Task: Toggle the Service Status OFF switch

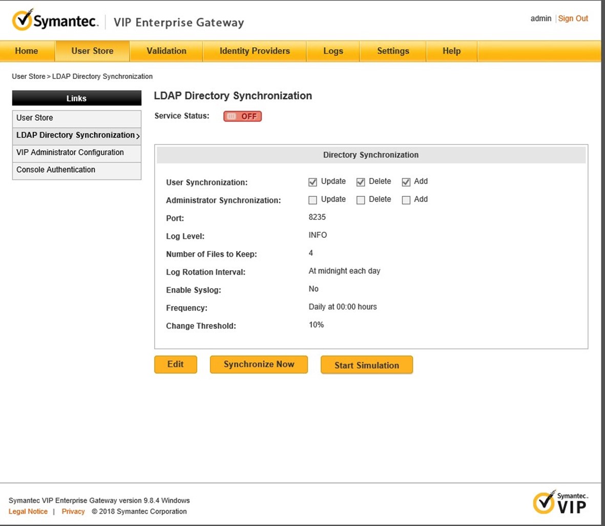Action: point(242,116)
